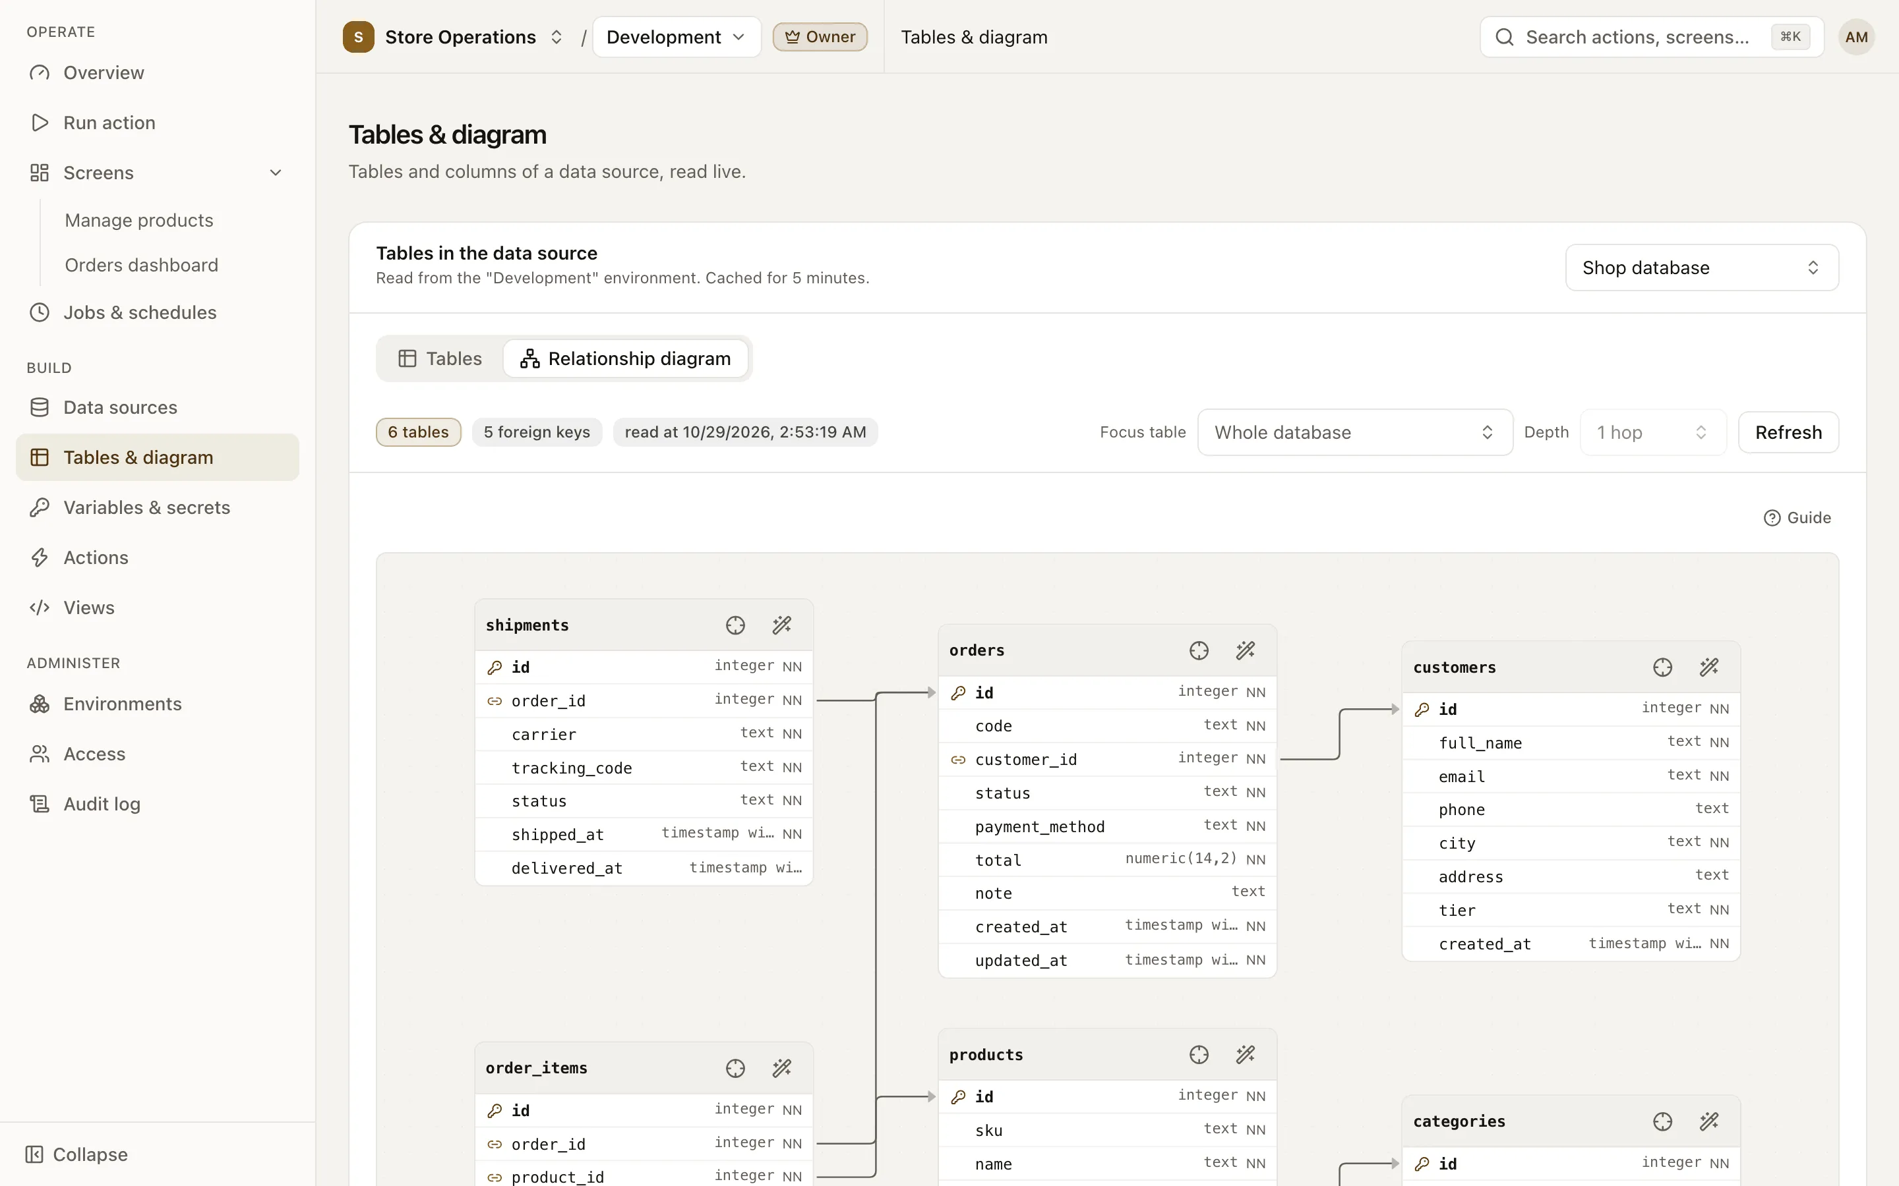This screenshot has width=1899, height=1186.
Task: Open the Development environment dropdown
Action: (x=676, y=37)
